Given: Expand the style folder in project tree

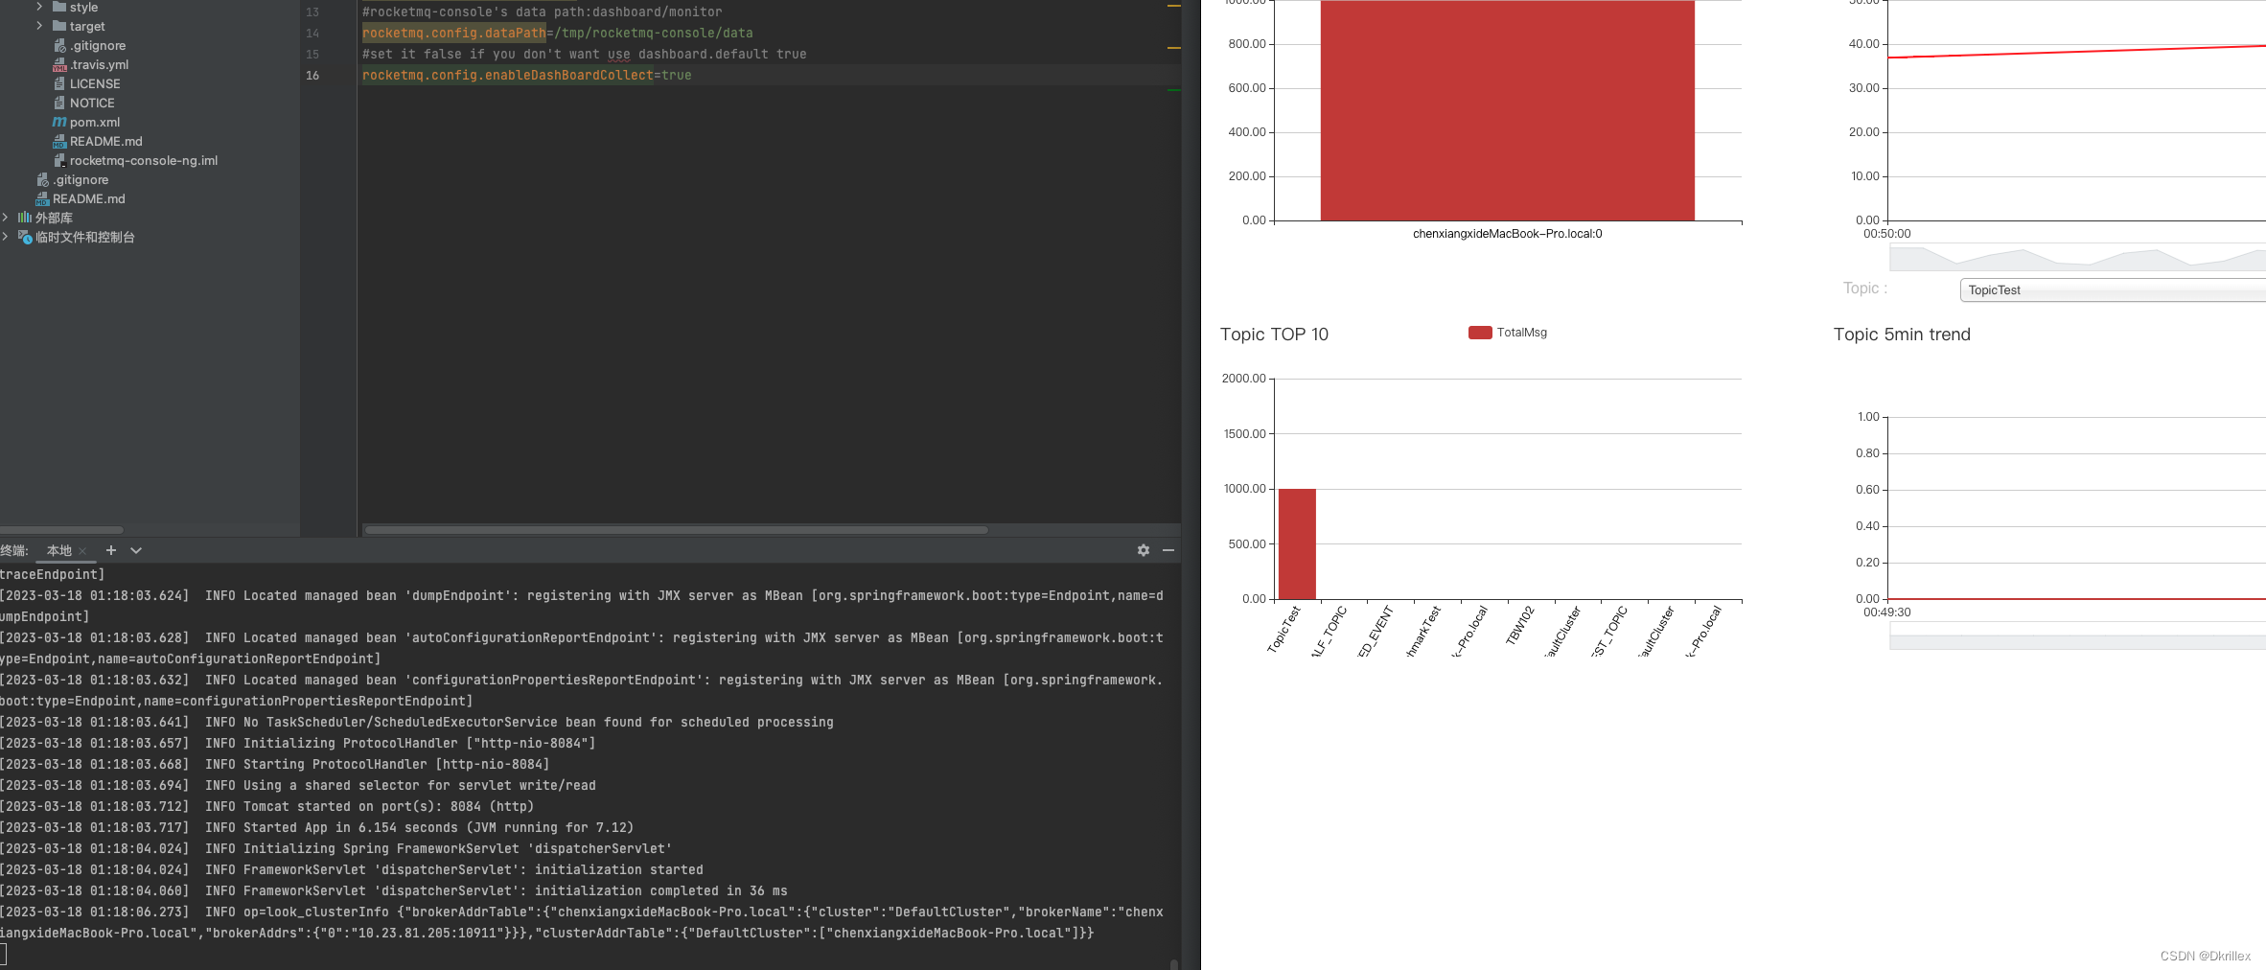Looking at the screenshot, I should [x=39, y=7].
